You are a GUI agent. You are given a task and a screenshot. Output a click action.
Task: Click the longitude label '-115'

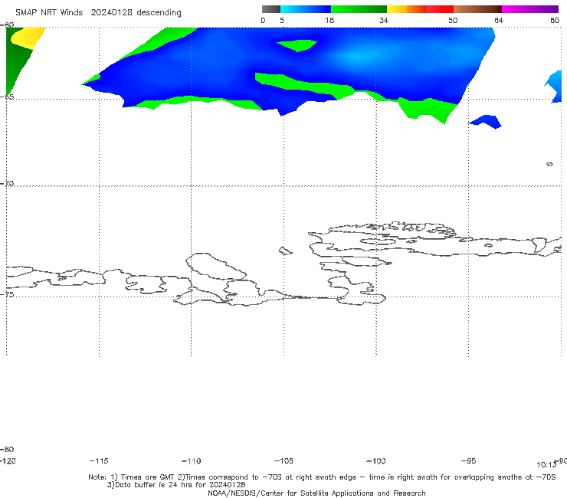99,460
